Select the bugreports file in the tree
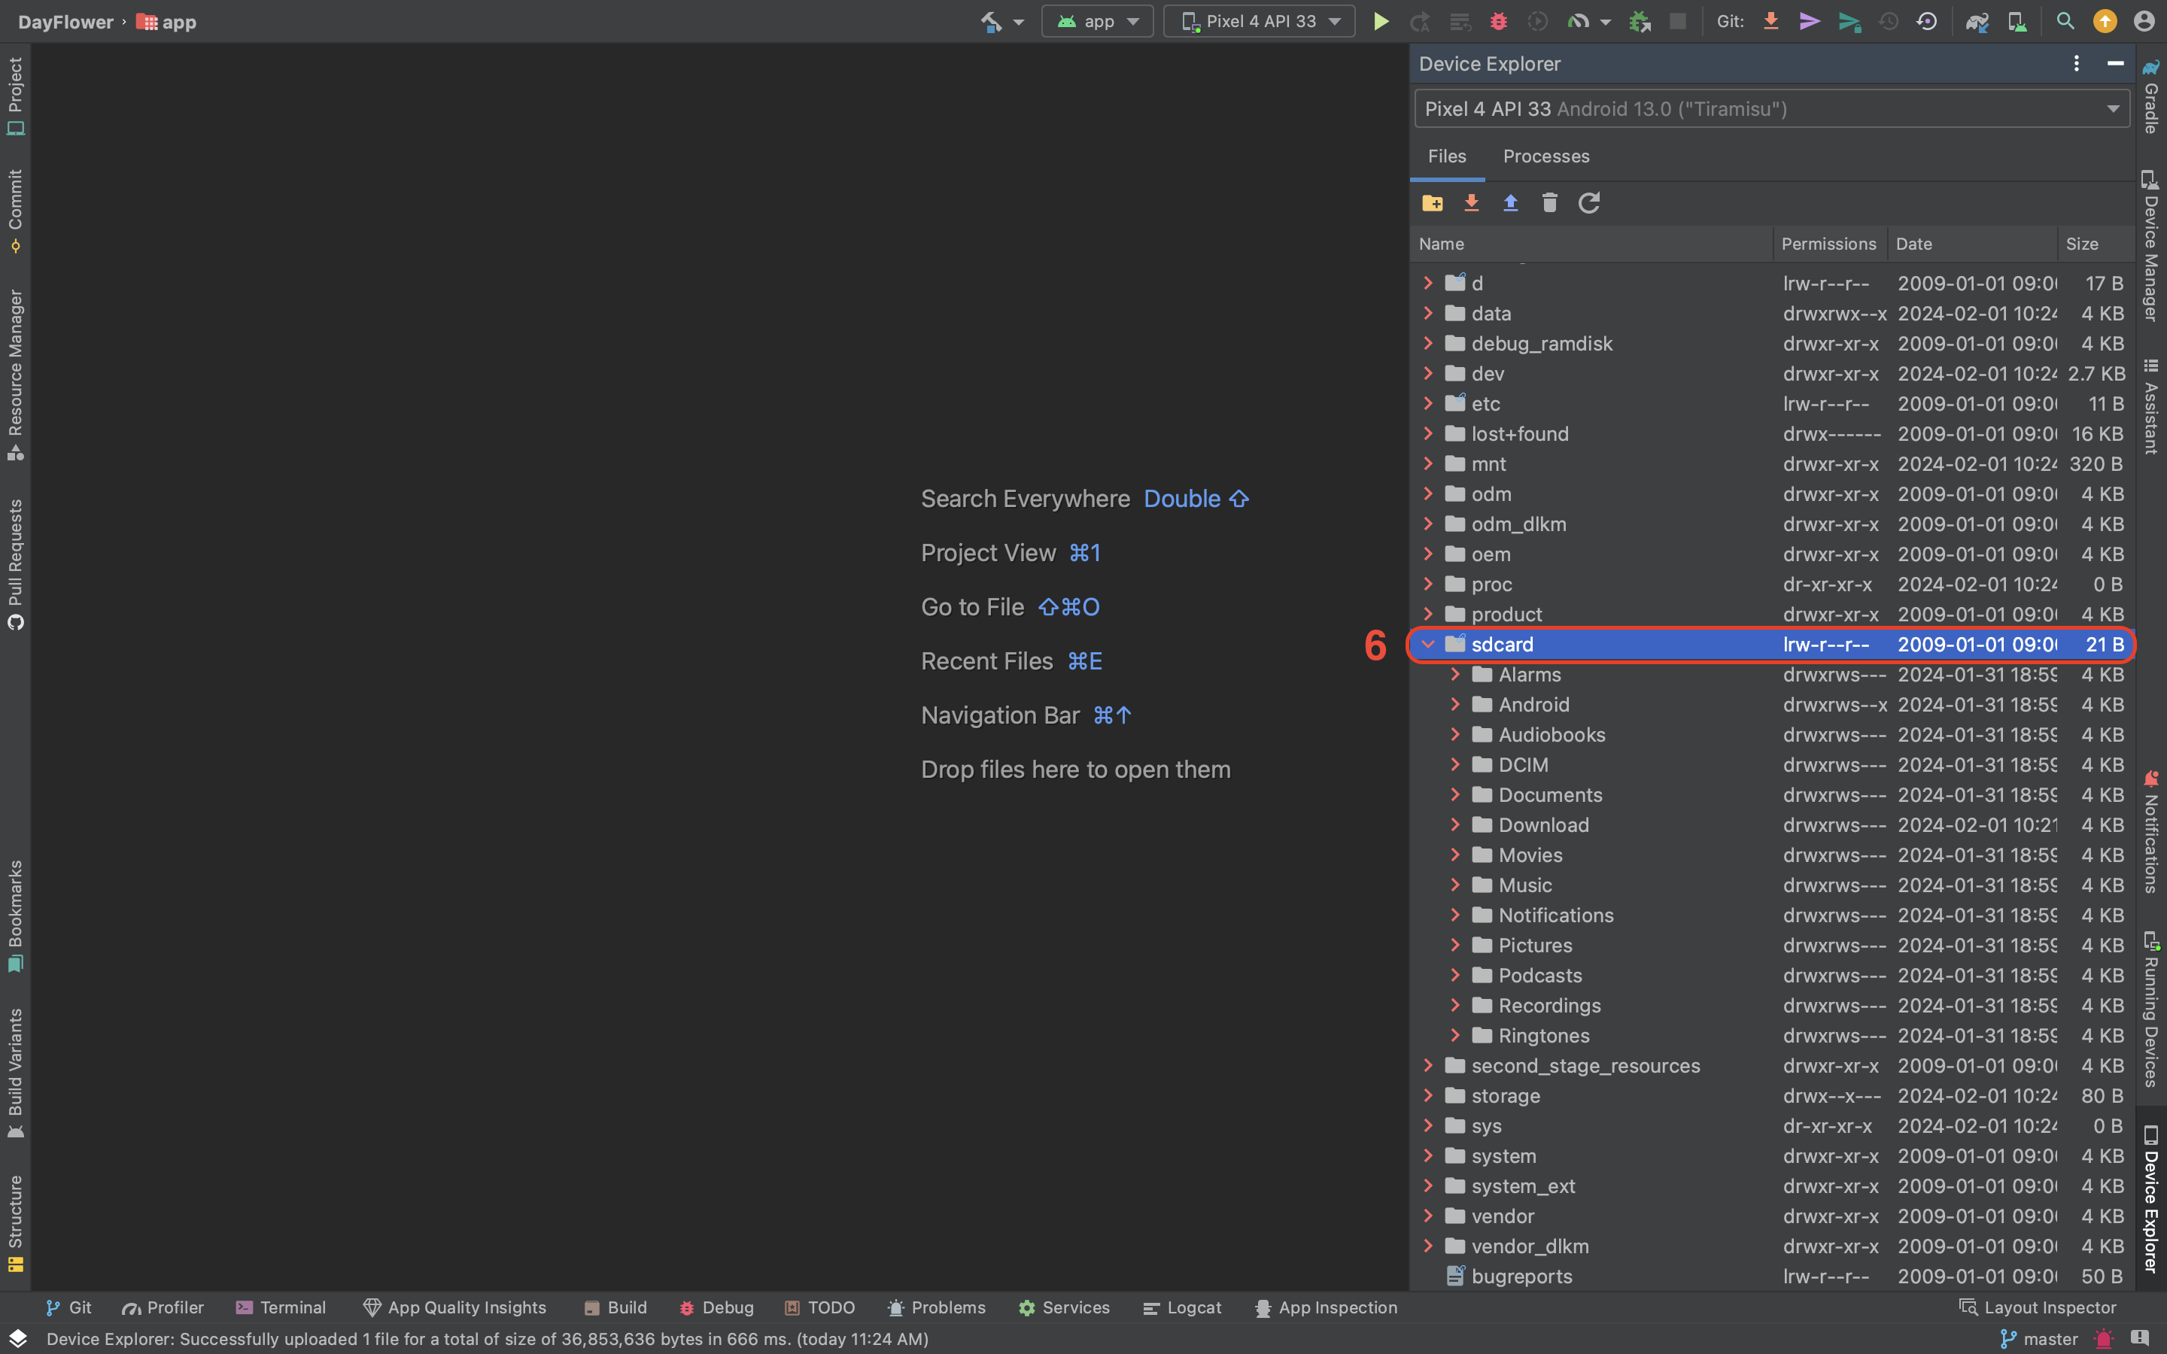2167x1354 pixels. coord(1521,1276)
